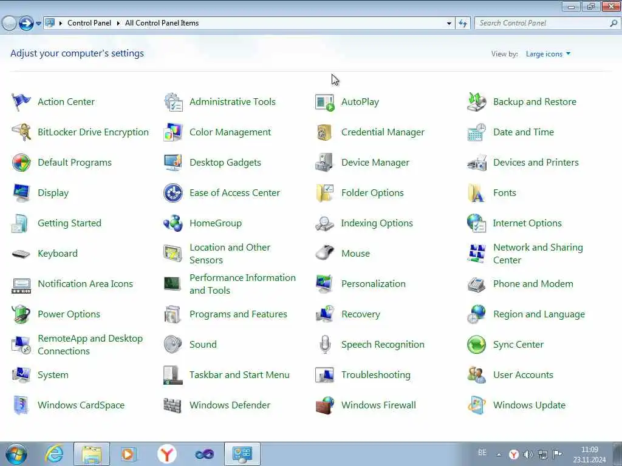Image resolution: width=622 pixels, height=466 pixels.
Task: Expand the arrow after Control Panel breadcrumb
Action: 118,24
